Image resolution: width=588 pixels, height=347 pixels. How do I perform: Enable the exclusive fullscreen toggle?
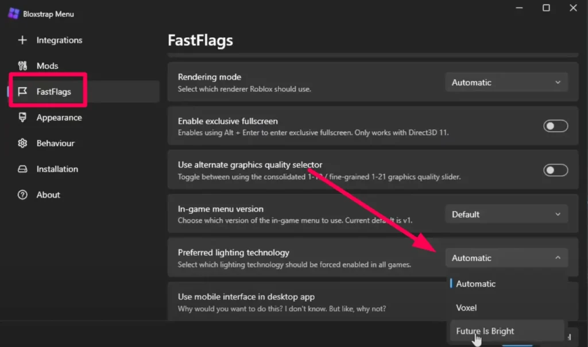pos(555,126)
